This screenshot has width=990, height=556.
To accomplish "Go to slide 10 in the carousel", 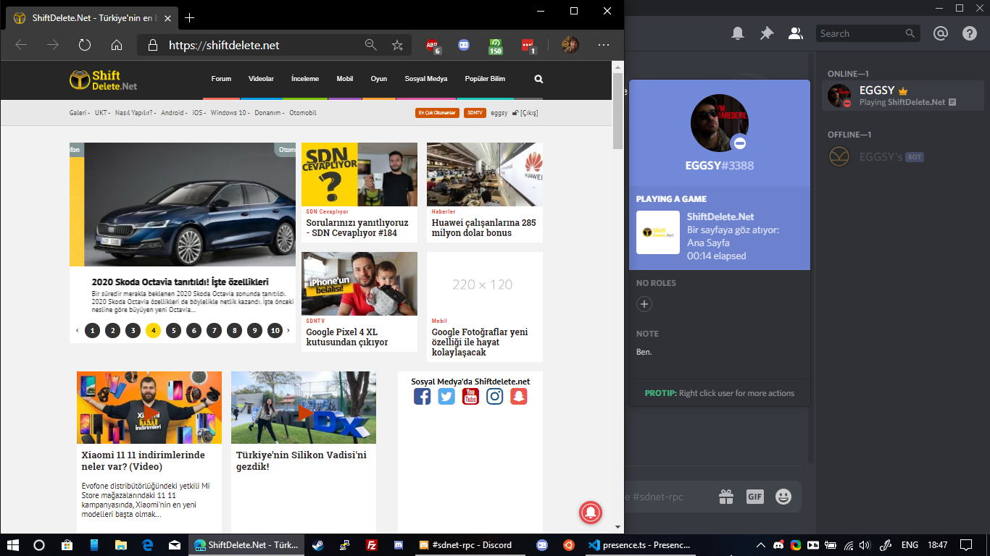I will [275, 331].
